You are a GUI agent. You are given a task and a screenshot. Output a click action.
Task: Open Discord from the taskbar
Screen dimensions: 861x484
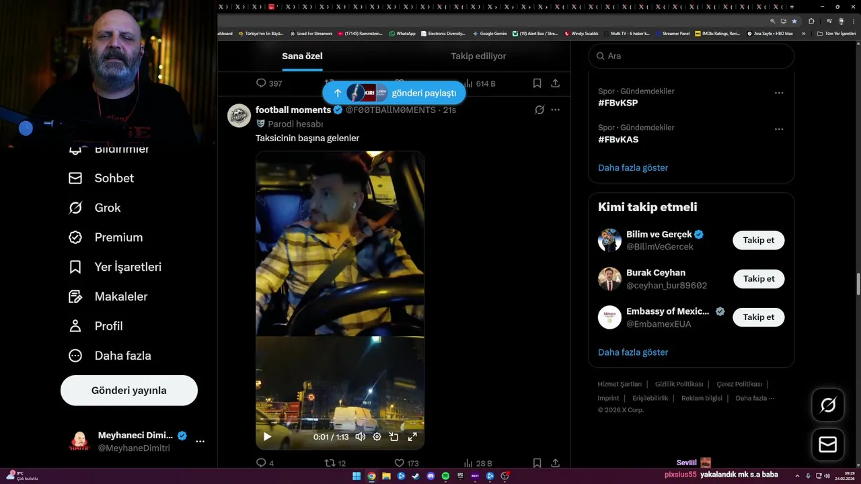[x=430, y=476]
